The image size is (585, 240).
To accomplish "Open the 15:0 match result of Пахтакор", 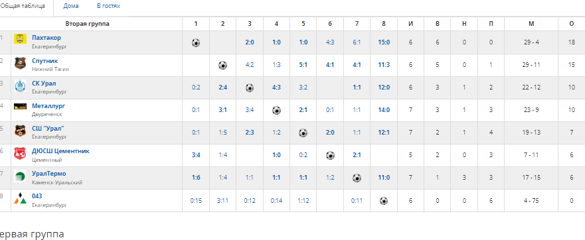I will coord(384,42).
